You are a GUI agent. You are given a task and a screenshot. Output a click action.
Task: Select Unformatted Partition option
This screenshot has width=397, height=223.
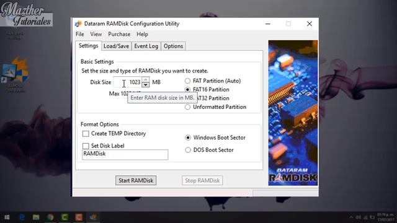pyautogui.click(x=215, y=107)
